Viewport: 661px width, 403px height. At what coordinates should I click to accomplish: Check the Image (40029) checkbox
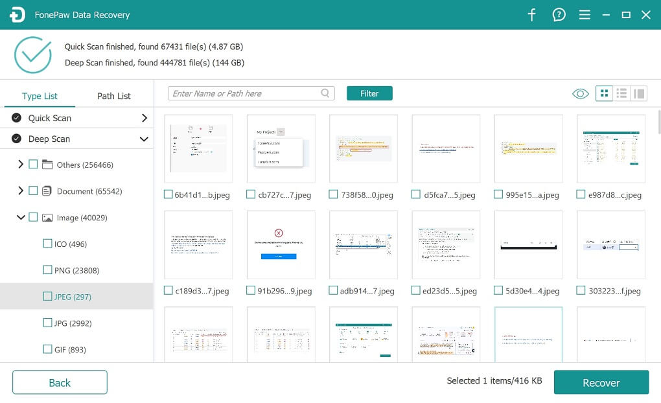click(33, 217)
